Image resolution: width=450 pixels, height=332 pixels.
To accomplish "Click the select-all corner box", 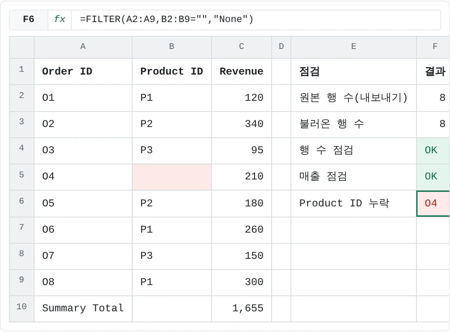I will coord(22,47).
